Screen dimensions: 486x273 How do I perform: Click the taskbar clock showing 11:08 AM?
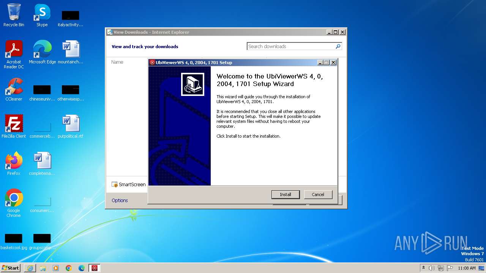(467, 268)
